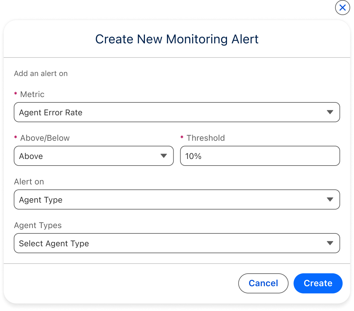
Task: Click the Above/Below field label
Action: [x=45, y=138]
